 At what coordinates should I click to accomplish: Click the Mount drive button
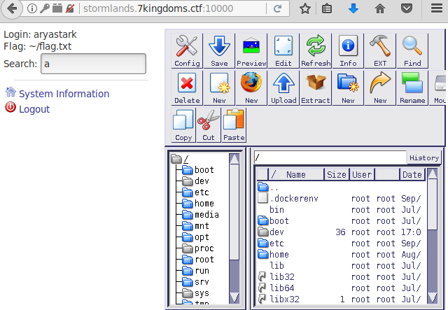point(438,88)
